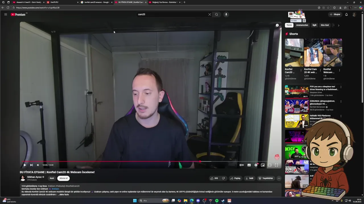Open Windows Start menu

click(x=135, y=201)
